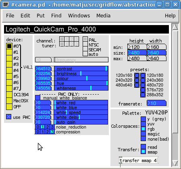Viewport: 181px width, 169px height.
Task: Choose the 576x720 preset
Action: point(143,90)
